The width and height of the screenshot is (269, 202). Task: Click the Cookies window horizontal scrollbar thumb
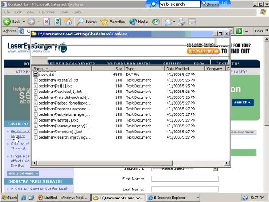pyautogui.click(x=104, y=163)
